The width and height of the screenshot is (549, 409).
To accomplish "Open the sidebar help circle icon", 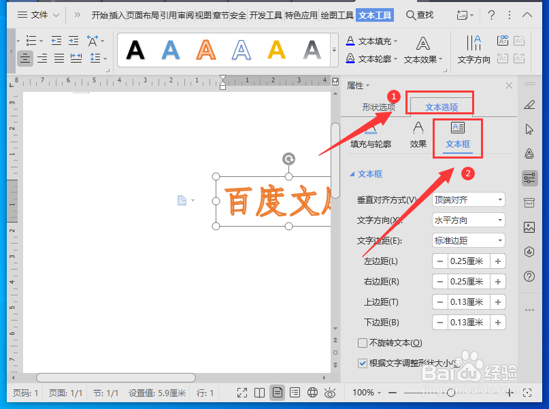I will pos(529,276).
